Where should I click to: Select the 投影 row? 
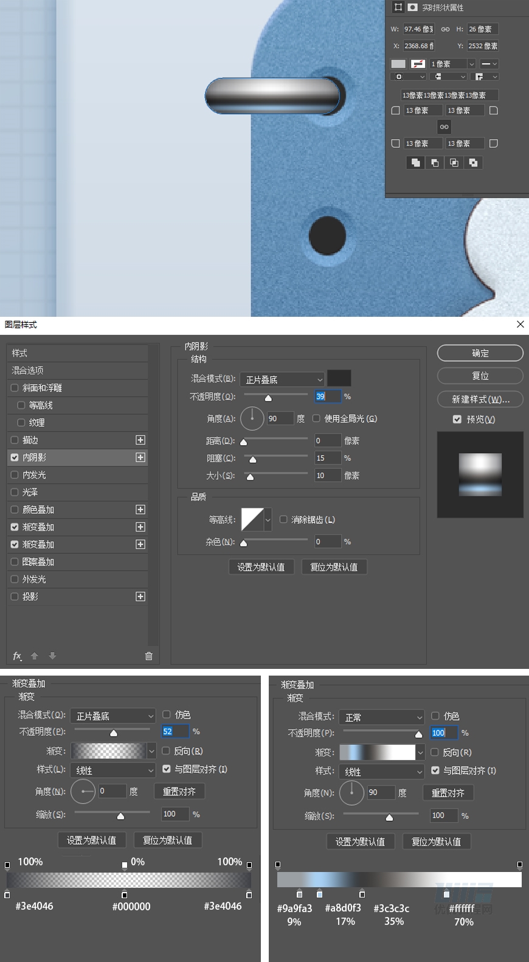(x=77, y=597)
